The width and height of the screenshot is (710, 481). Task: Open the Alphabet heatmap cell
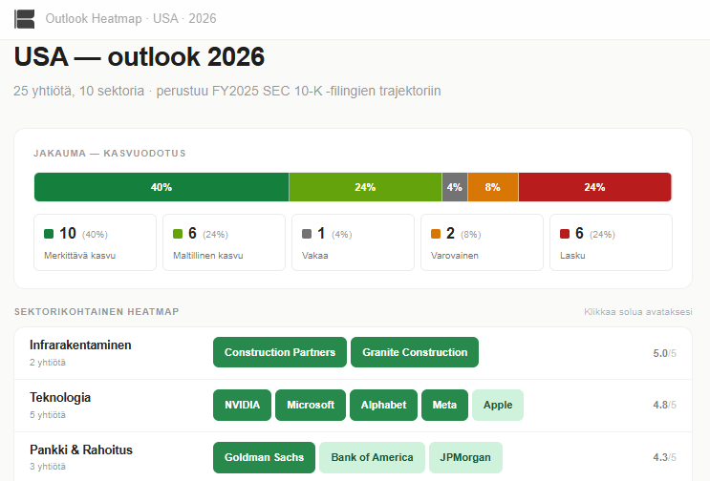(x=383, y=405)
